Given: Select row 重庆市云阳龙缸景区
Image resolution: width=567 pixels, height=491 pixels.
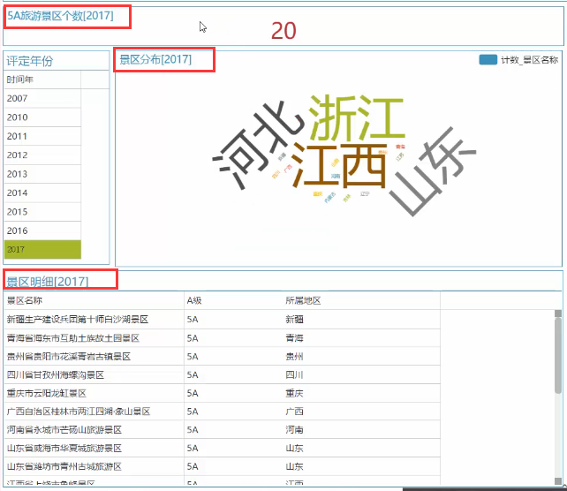Looking at the screenshot, I should click(x=222, y=393).
